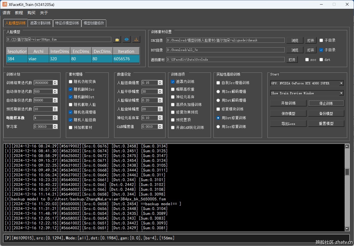This screenshot has height=246, width=354.
Task: Enable 修复模块训练 checkbox
Action: click(218, 109)
